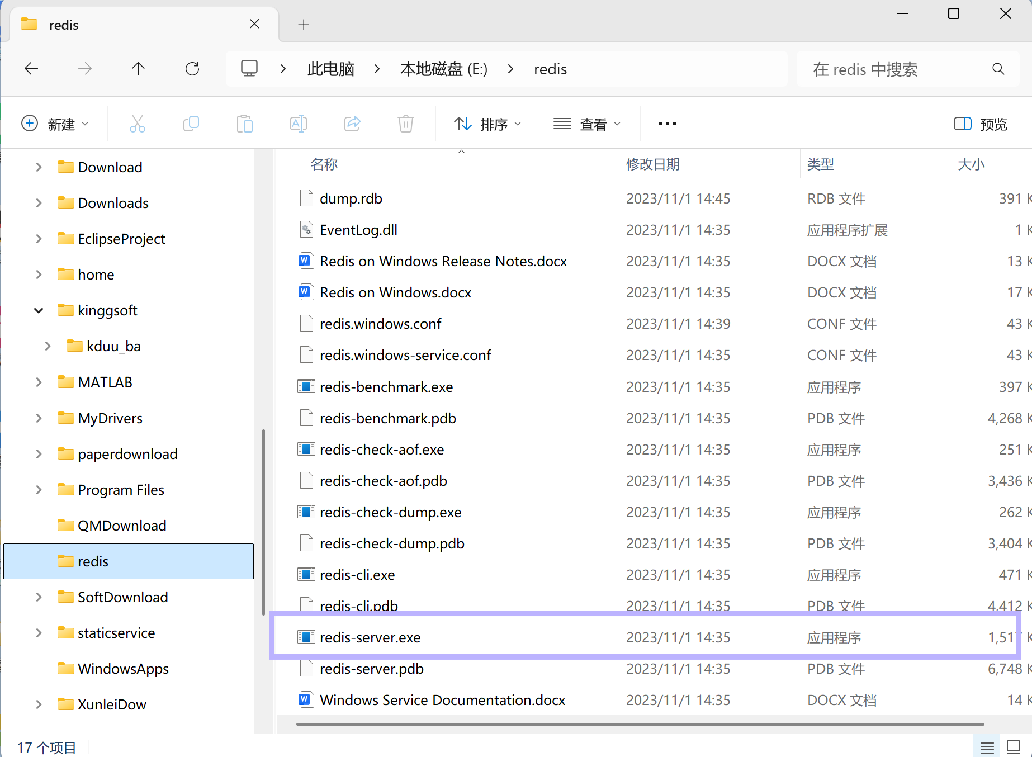Click the dump.rdb file icon

(306, 198)
